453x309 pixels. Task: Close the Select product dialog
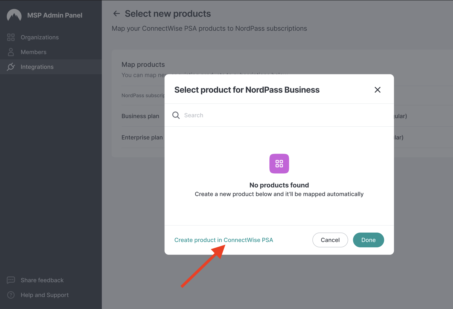377,90
